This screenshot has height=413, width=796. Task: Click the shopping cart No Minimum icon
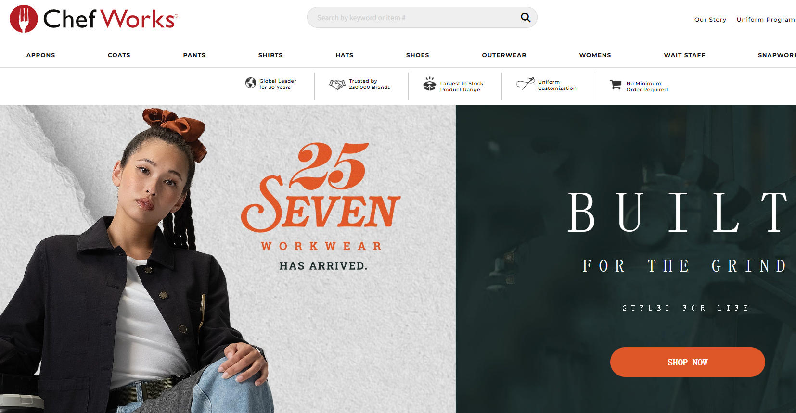tap(616, 85)
